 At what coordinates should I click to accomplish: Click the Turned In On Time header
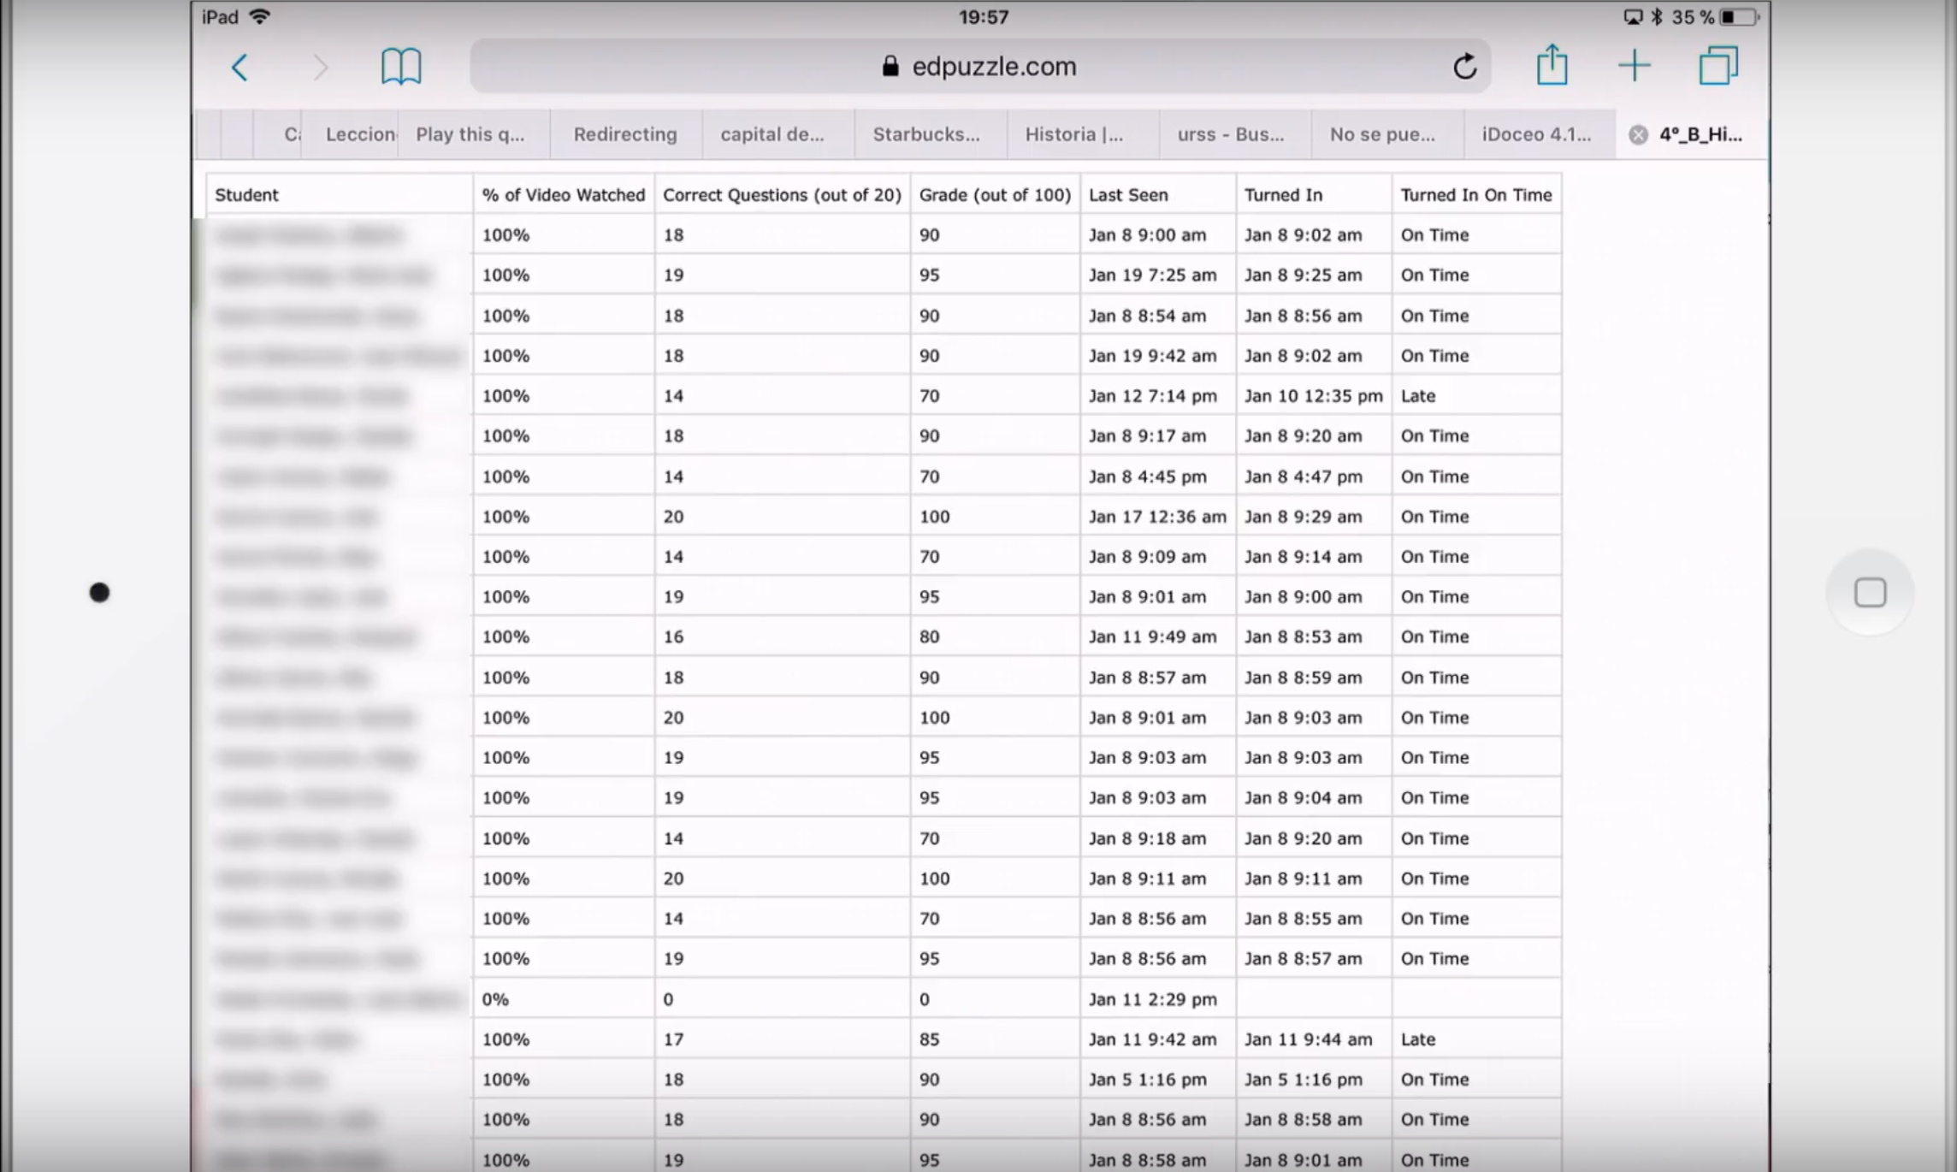[1475, 195]
